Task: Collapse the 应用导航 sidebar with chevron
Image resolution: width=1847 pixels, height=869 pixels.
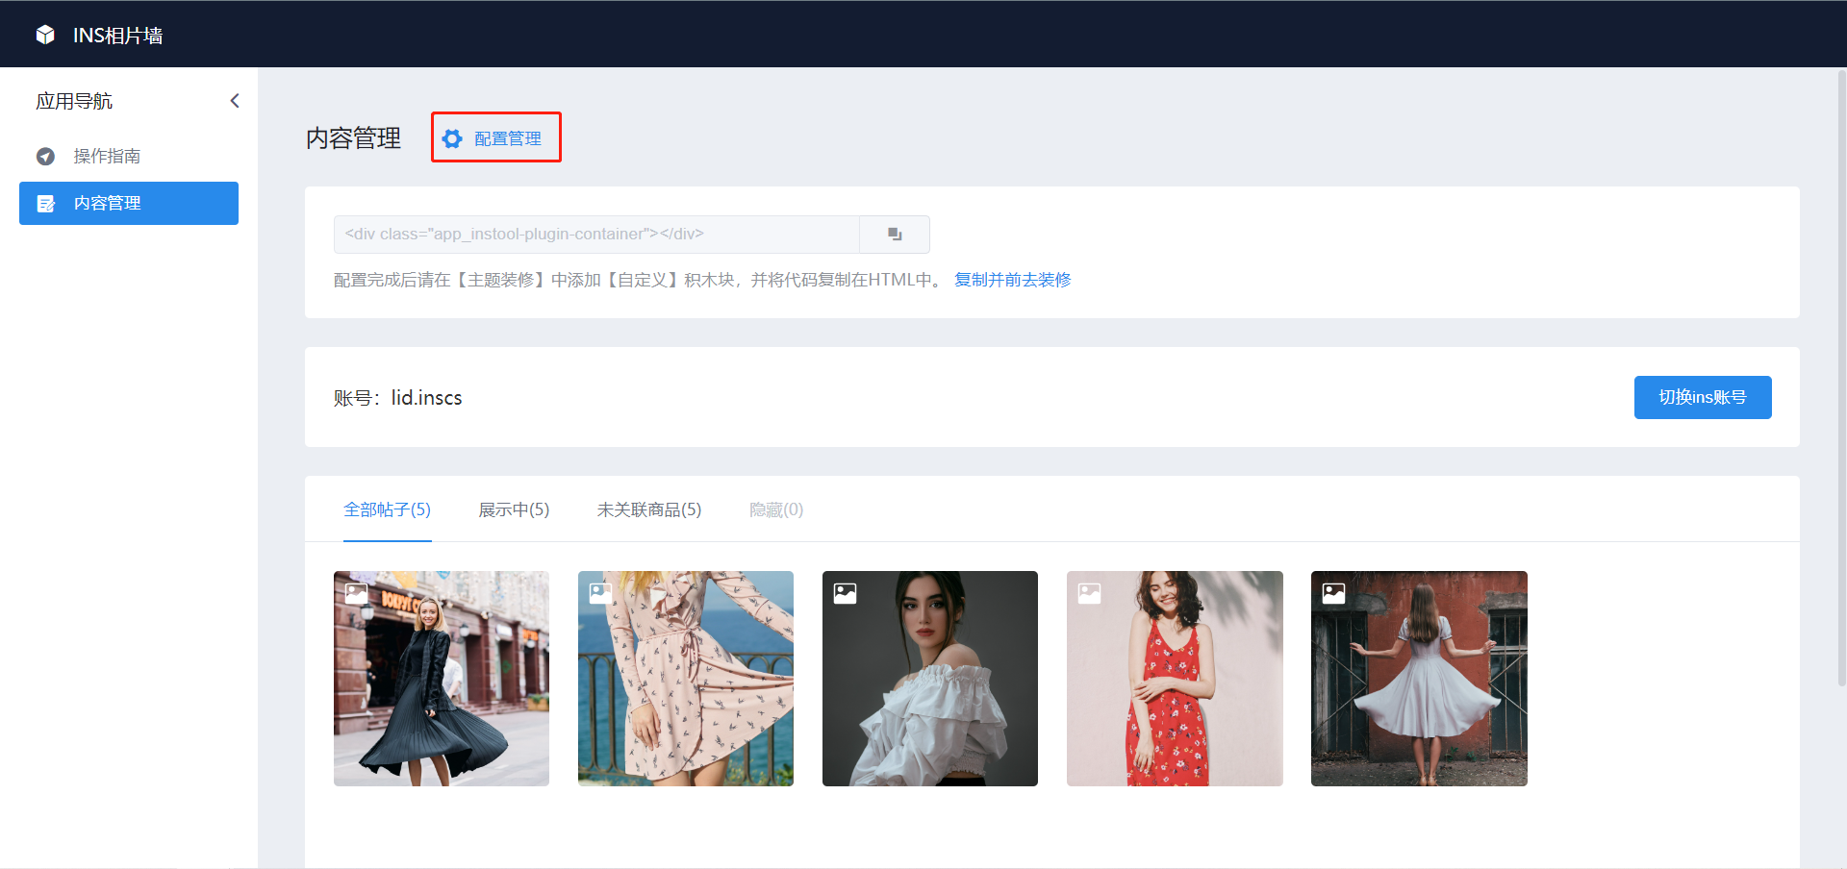Action: 235,101
